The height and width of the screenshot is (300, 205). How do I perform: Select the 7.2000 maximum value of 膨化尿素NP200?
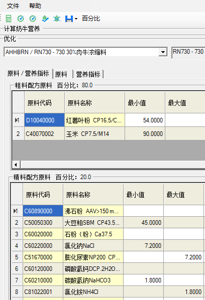coord(183,257)
